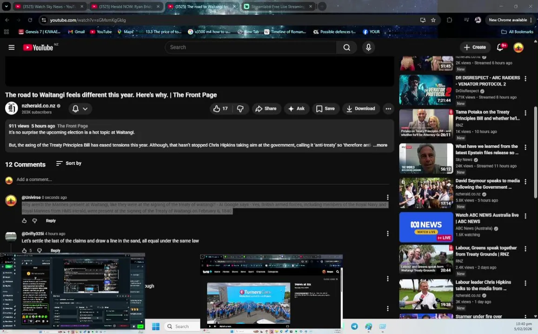This screenshot has height=334, width=538.
Task: Open options for DR DISRESPECT video
Action: click(x=525, y=79)
